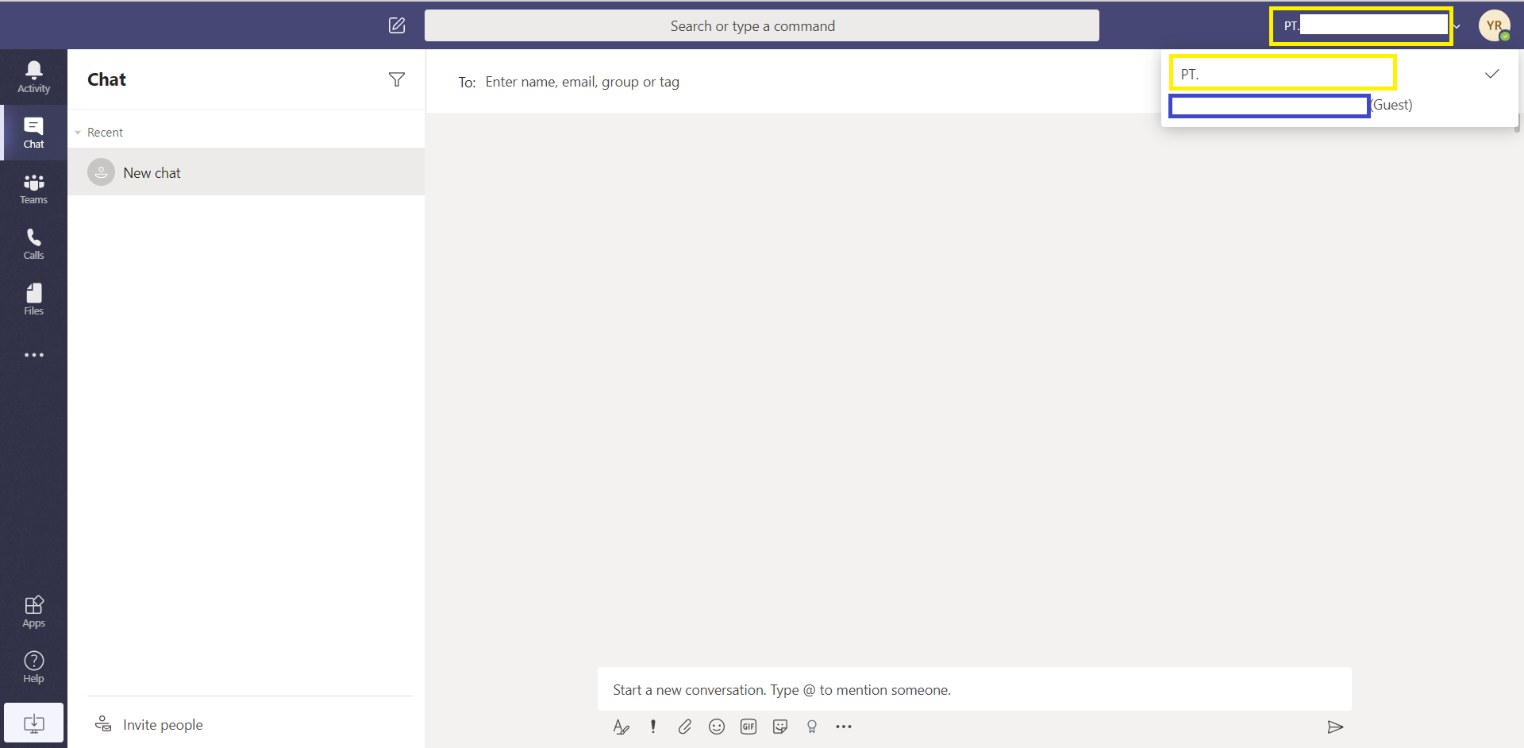Click the Chat panel heading
1524x748 pixels.
point(106,79)
